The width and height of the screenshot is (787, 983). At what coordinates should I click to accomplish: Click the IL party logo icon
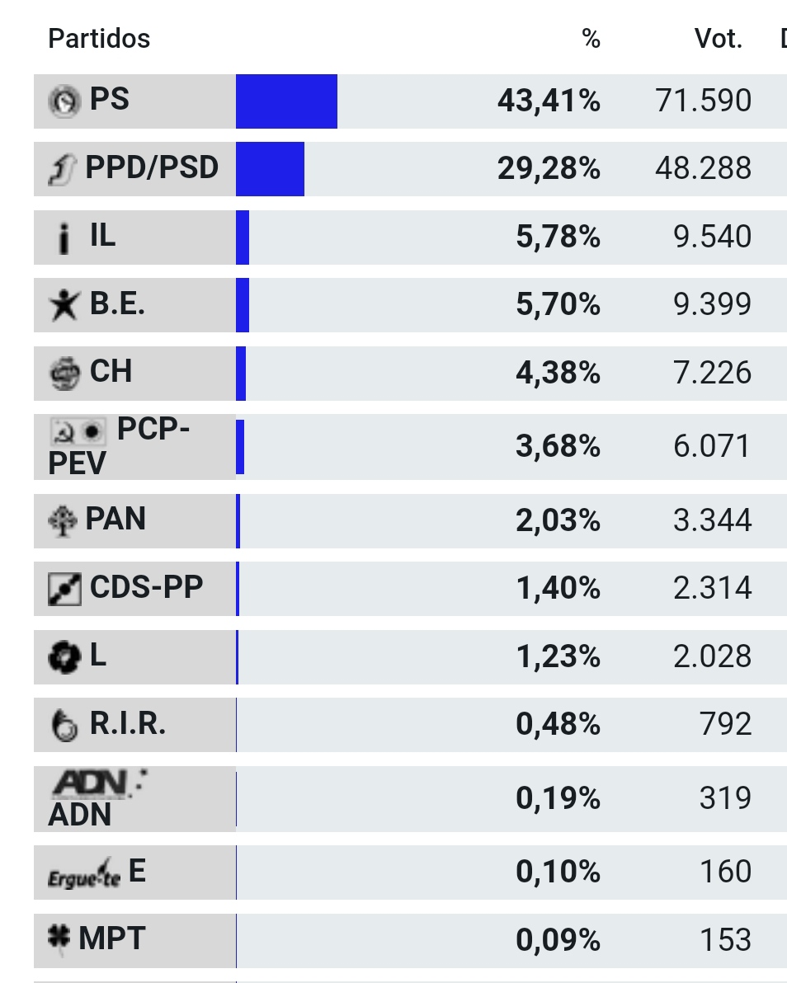click(x=64, y=239)
